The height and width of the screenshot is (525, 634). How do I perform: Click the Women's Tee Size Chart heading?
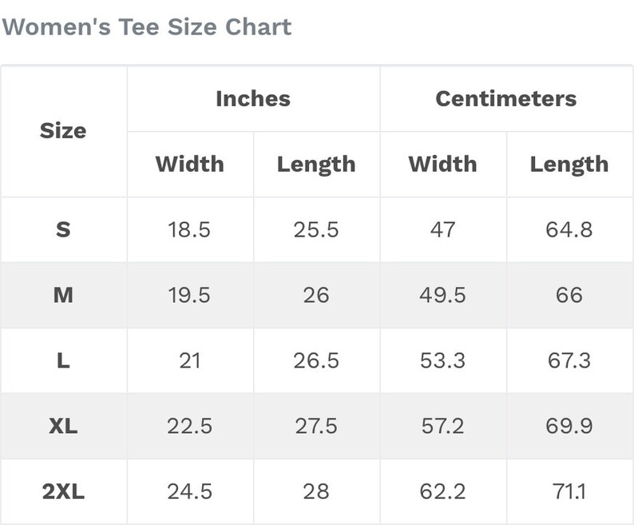(146, 27)
